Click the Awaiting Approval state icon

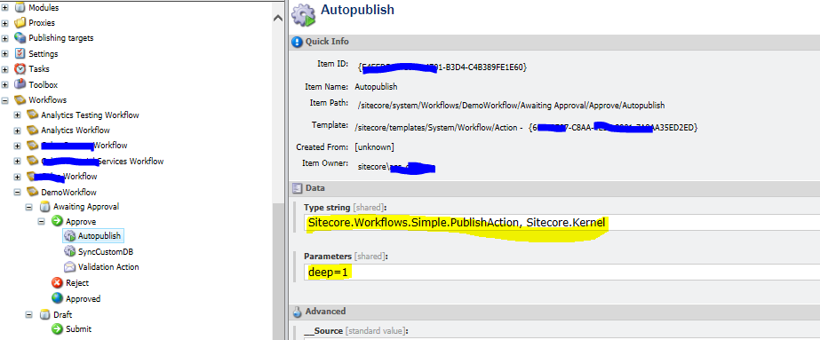(45, 207)
